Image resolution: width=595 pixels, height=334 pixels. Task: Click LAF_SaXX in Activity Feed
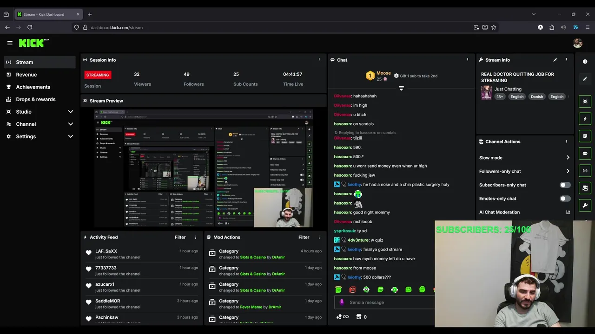coord(106,251)
